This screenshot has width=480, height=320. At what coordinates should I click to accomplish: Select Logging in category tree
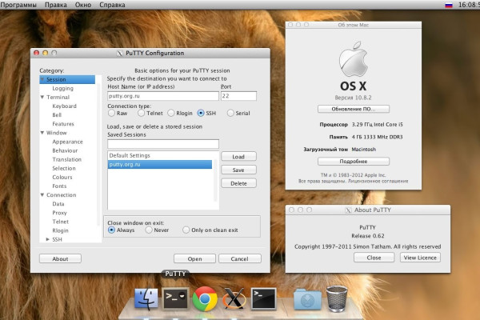click(x=62, y=88)
